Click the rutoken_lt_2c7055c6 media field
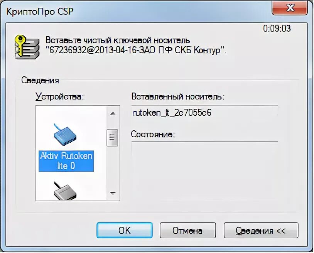The image size is (314, 253). pyautogui.click(x=205, y=113)
